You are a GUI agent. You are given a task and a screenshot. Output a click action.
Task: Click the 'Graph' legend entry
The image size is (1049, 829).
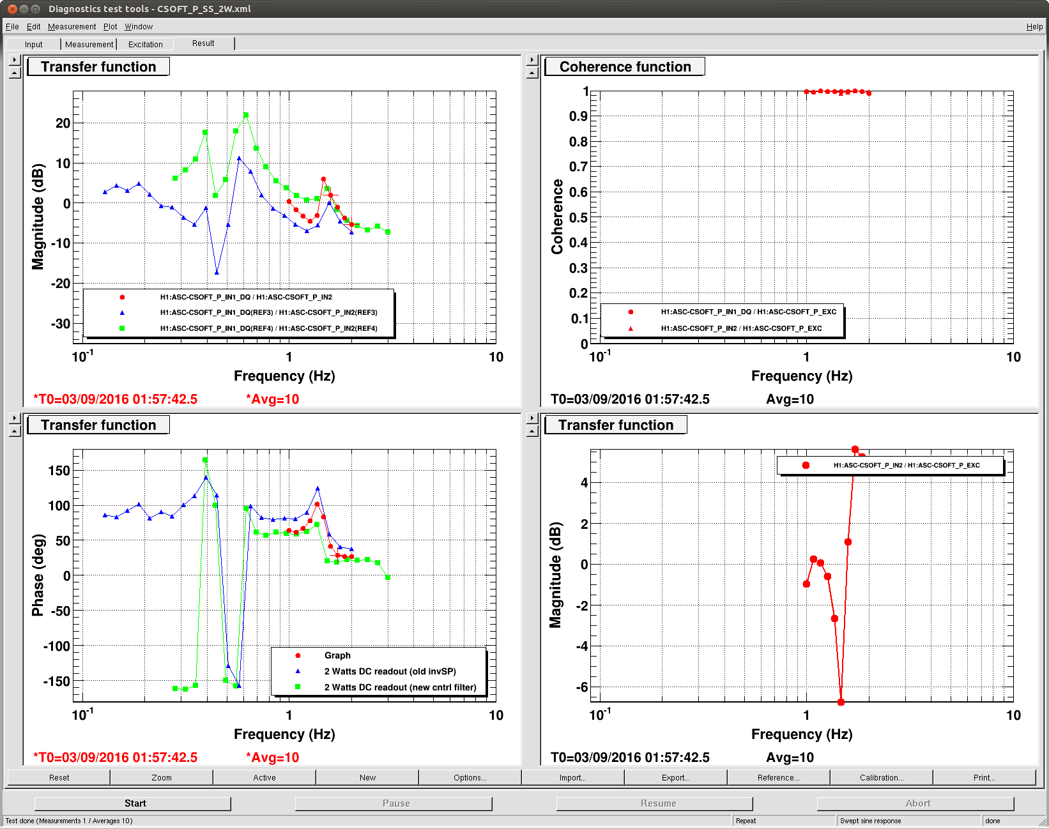[337, 655]
